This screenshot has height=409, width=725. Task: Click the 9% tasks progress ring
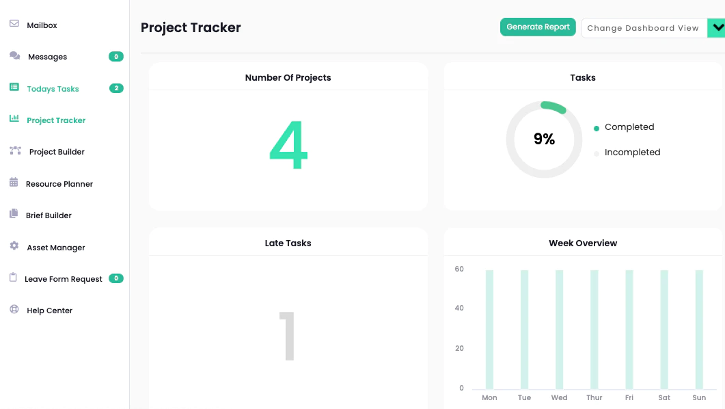tap(544, 140)
